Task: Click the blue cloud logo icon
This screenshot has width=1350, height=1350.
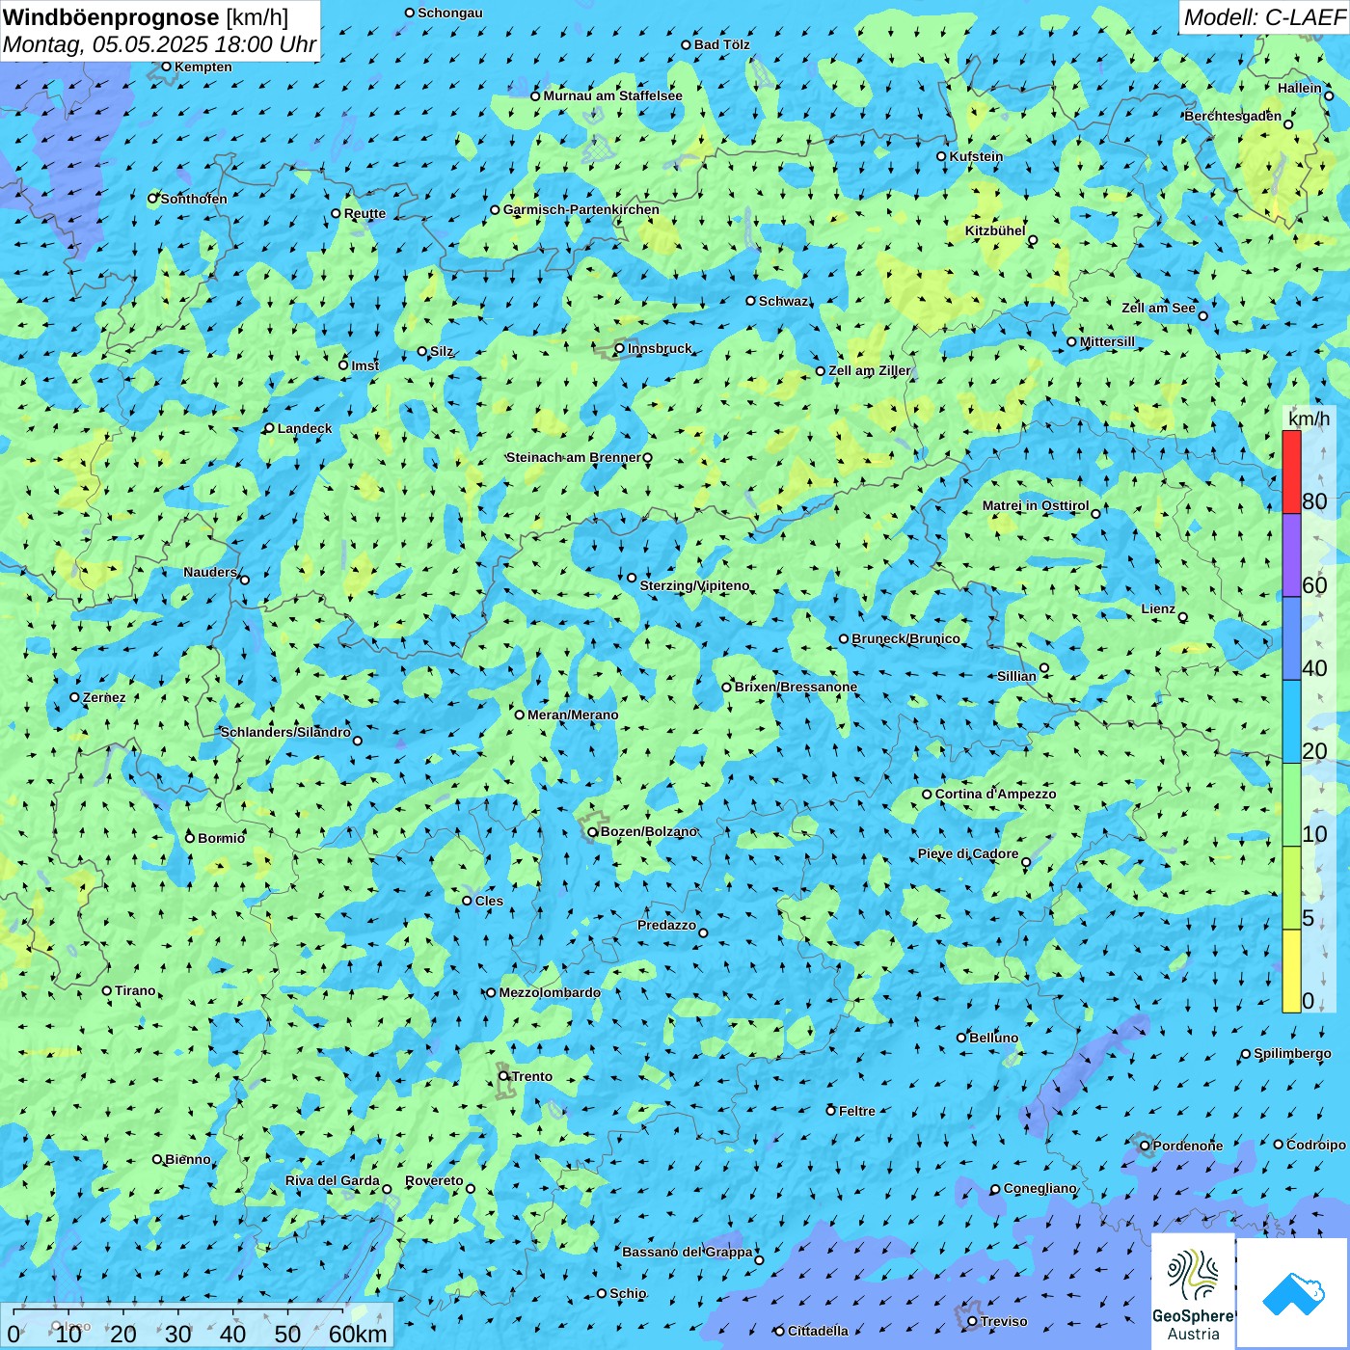Action: coord(1293,1294)
